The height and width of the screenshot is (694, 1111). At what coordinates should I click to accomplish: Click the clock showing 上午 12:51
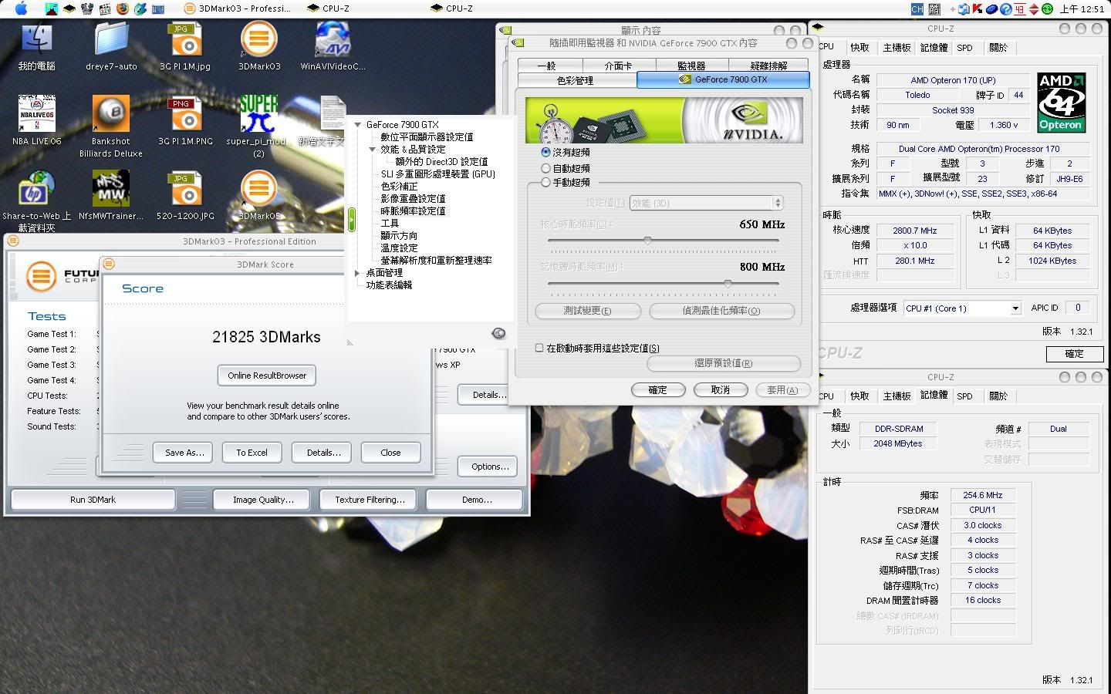click(x=1082, y=9)
